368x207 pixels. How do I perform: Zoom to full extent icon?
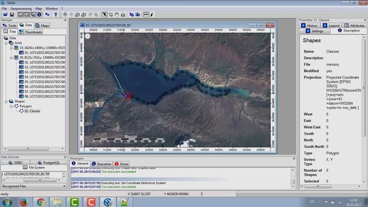tap(77, 14)
